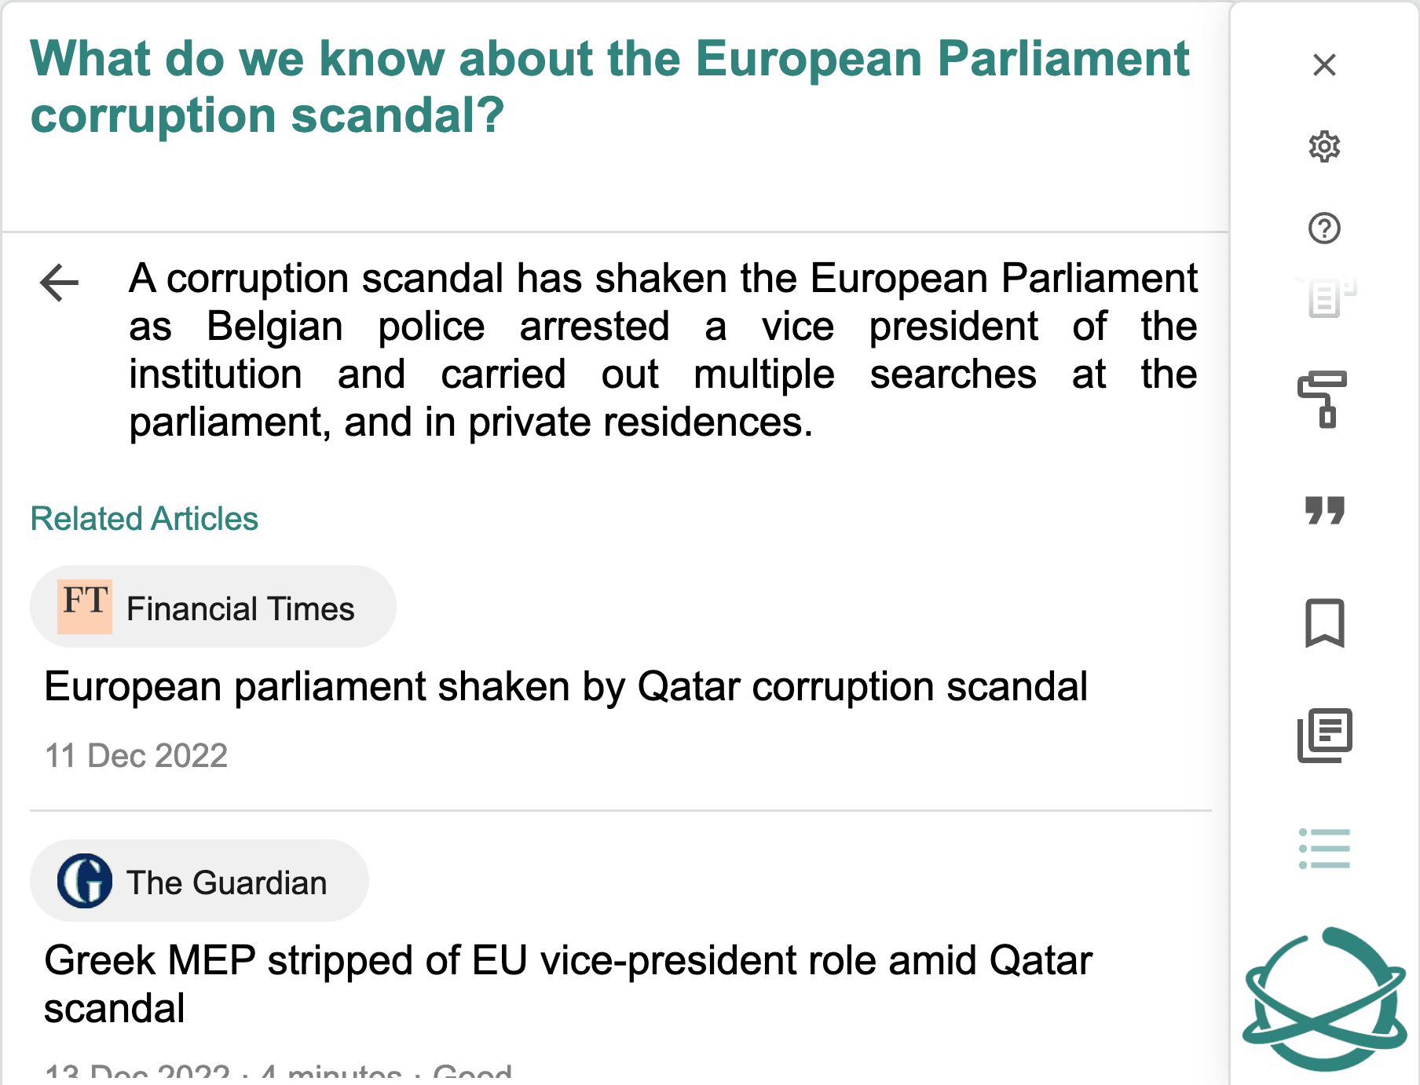Click the back arrow icon
This screenshot has width=1420, height=1085.
coord(60,283)
